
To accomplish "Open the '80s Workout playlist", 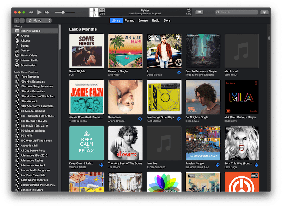I will tap(35, 101).
